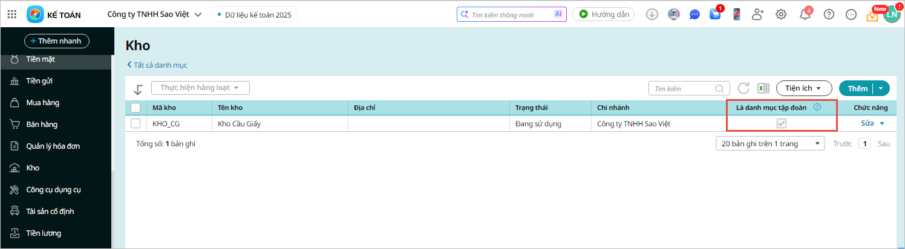This screenshot has width=905, height=249.
Task: Click the add user icon
Action: (757, 15)
